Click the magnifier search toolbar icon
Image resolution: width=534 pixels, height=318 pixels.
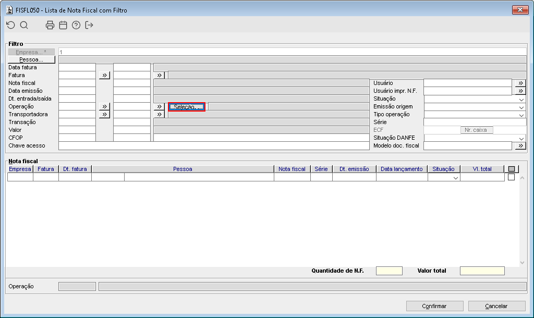[24, 25]
